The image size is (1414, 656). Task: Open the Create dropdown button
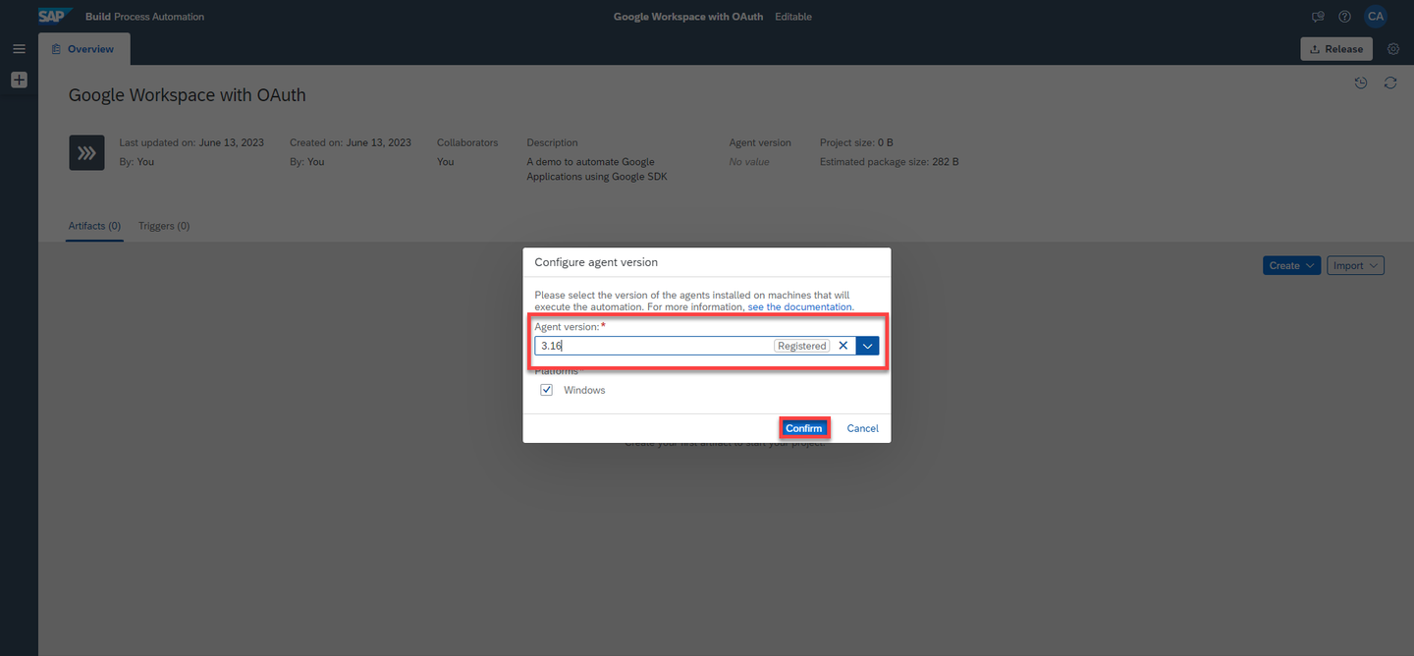[1291, 265]
